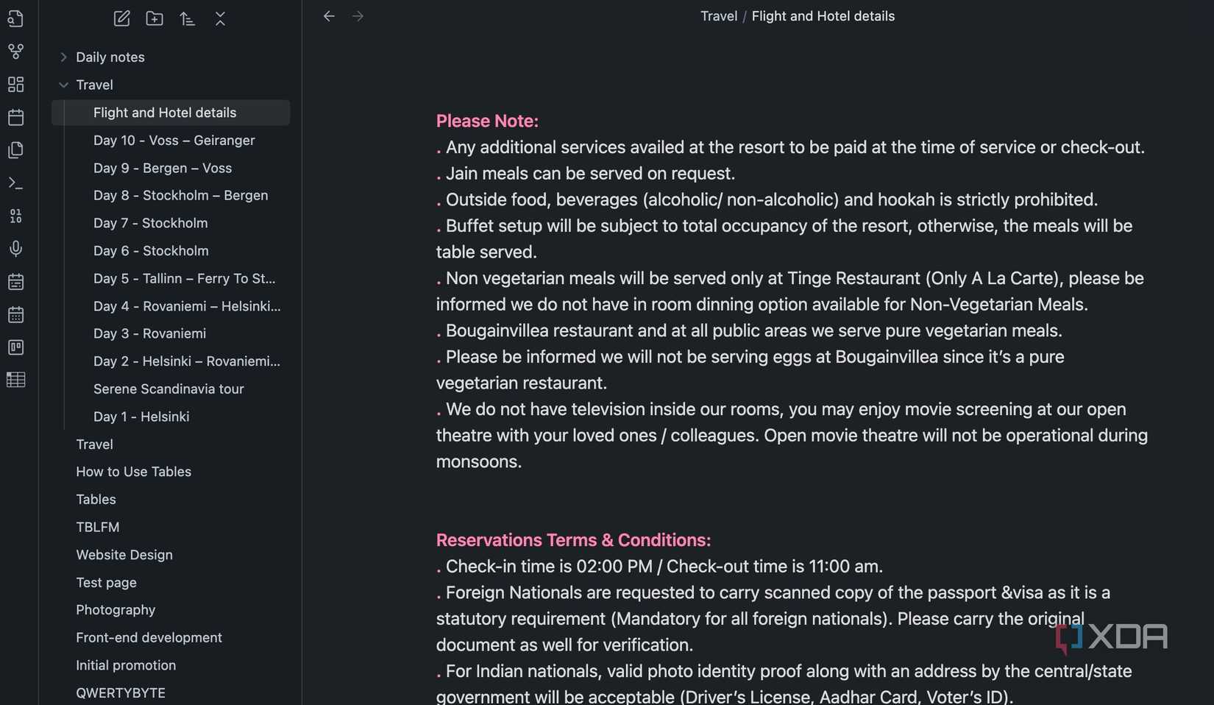
Task: Collapse the Travel folder chevron
Action: [64, 85]
